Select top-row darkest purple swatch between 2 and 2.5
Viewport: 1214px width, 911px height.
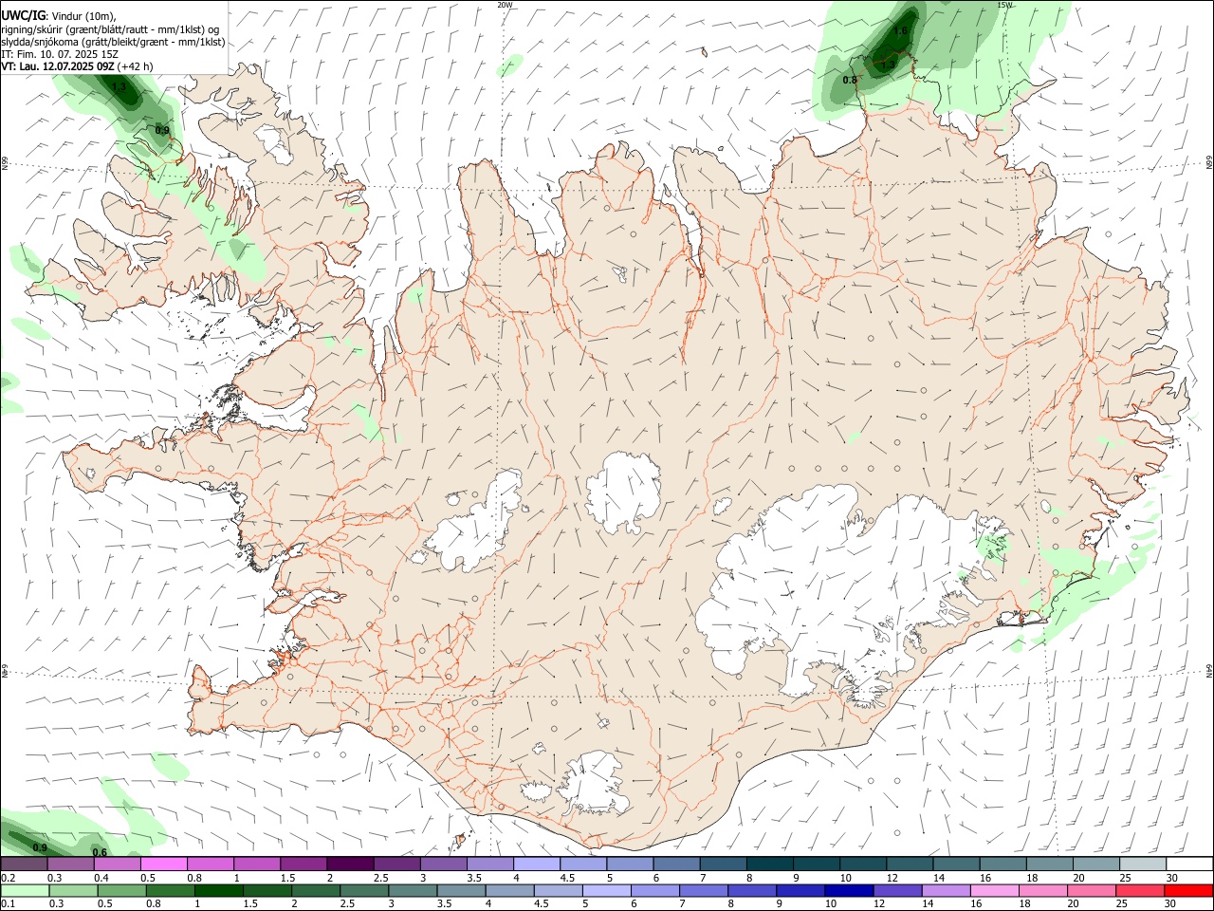click(349, 865)
